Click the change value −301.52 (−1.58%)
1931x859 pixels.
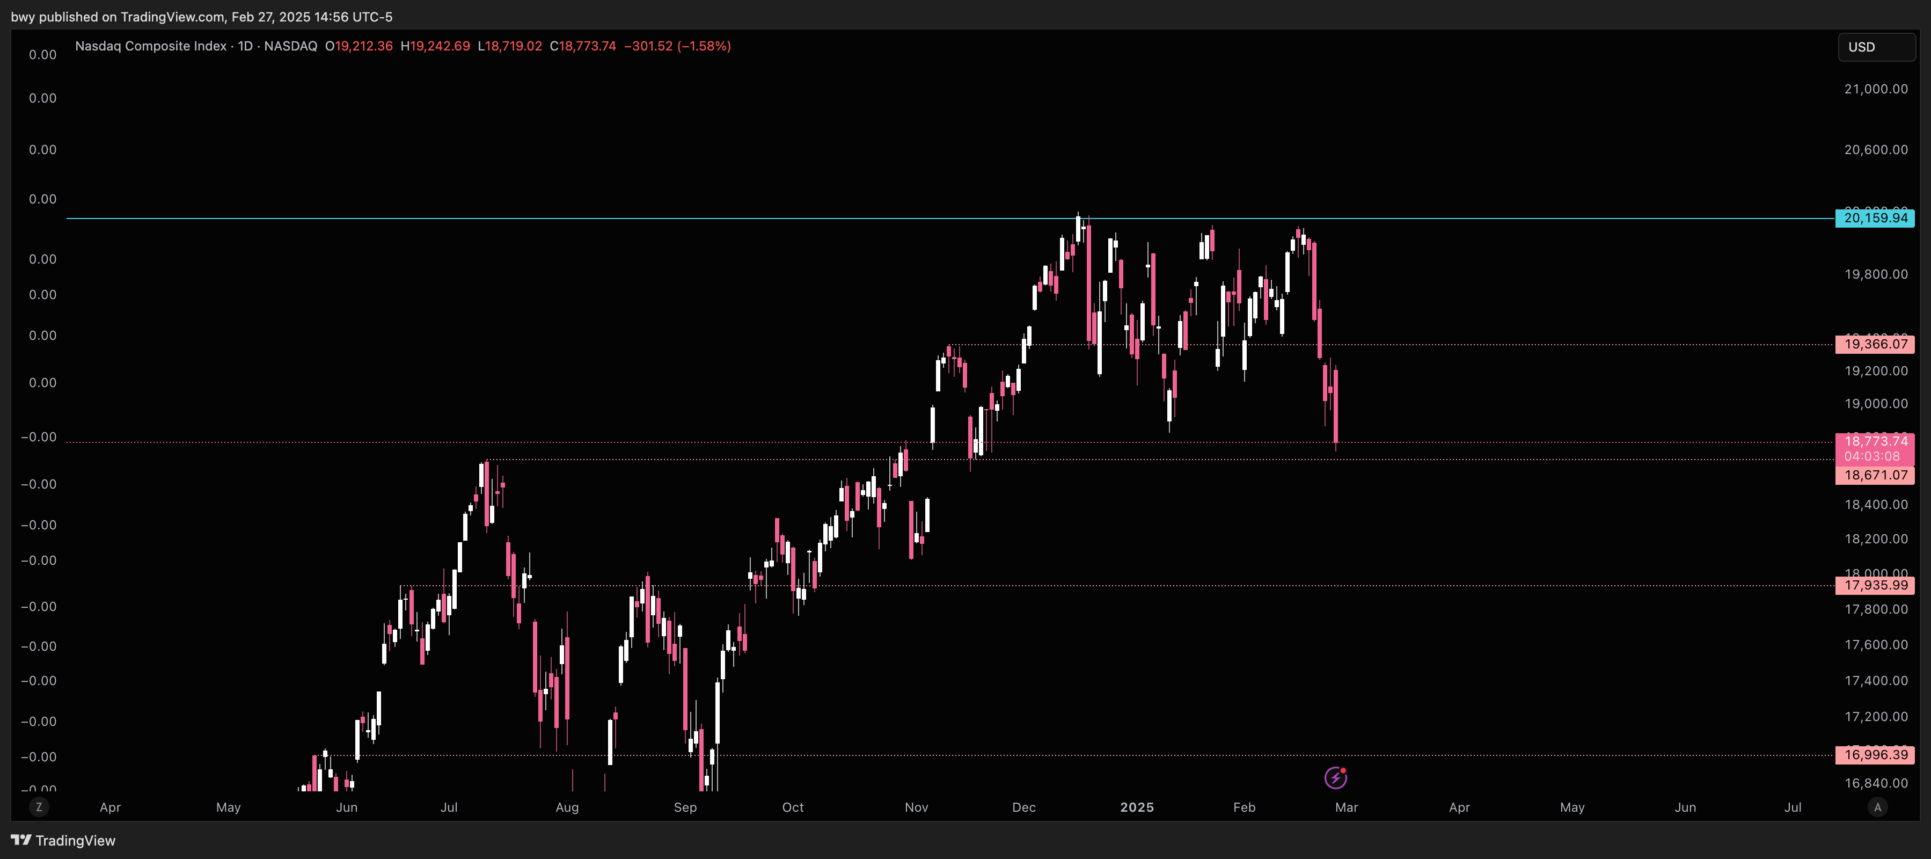tap(677, 46)
